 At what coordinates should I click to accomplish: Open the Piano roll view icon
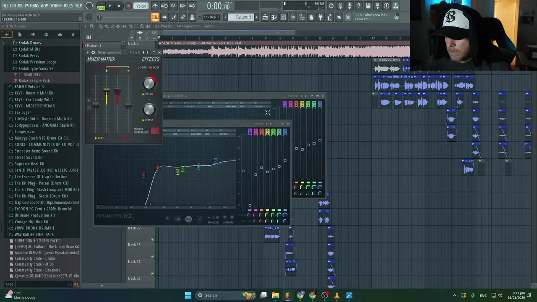click(x=274, y=17)
